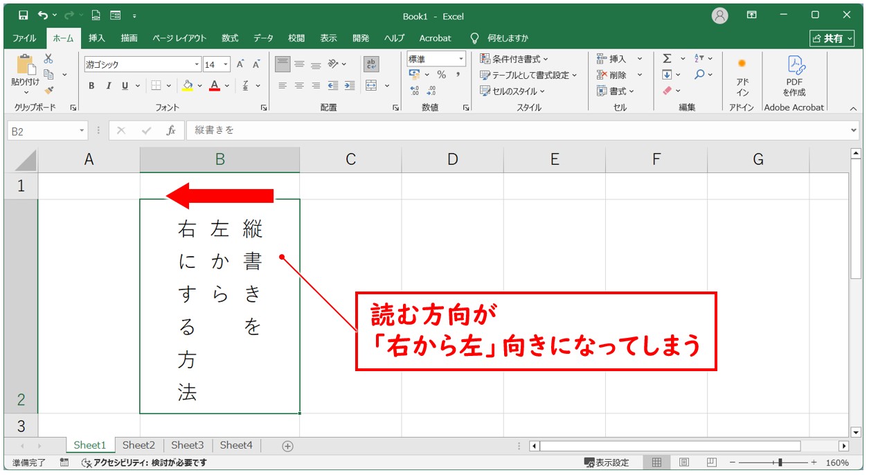Open the fill color yellow swatch

click(x=187, y=86)
